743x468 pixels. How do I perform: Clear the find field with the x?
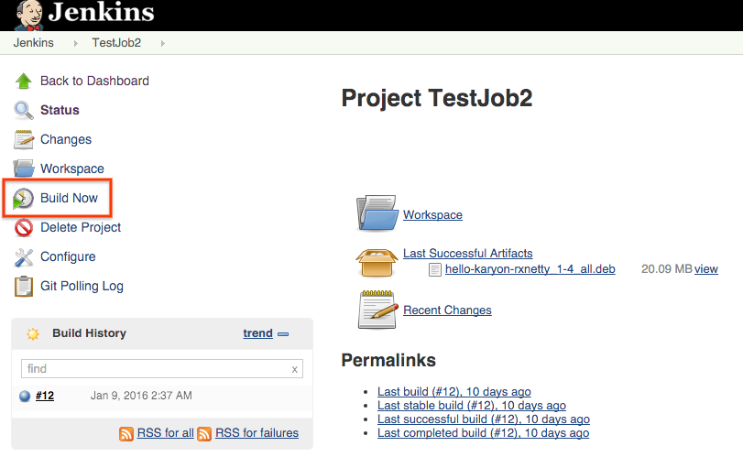click(295, 369)
